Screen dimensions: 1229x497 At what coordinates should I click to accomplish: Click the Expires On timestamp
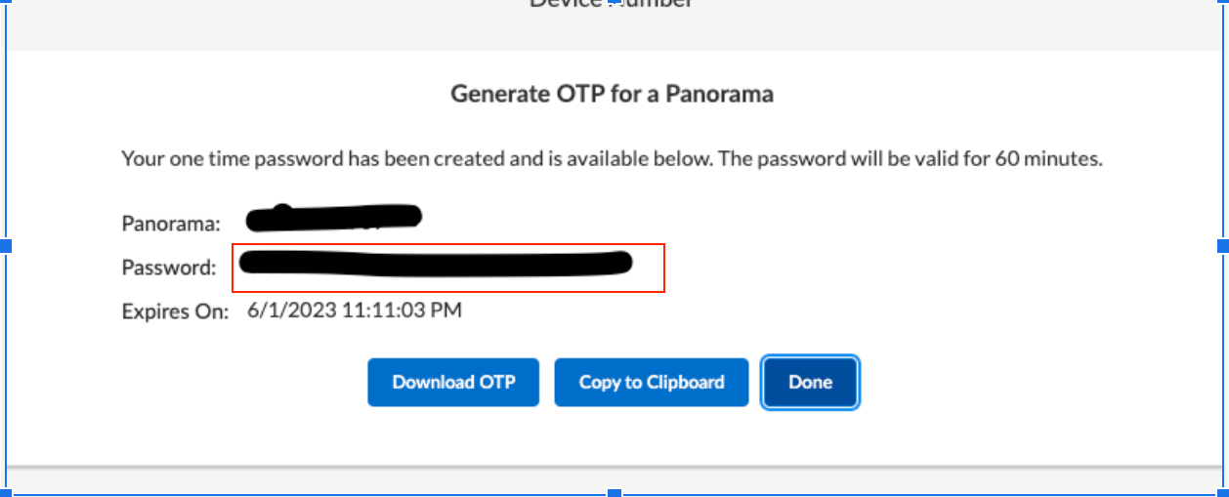[x=355, y=311]
